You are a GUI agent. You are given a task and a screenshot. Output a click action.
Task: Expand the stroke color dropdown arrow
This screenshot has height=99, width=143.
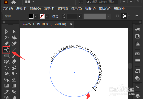[47, 16]
